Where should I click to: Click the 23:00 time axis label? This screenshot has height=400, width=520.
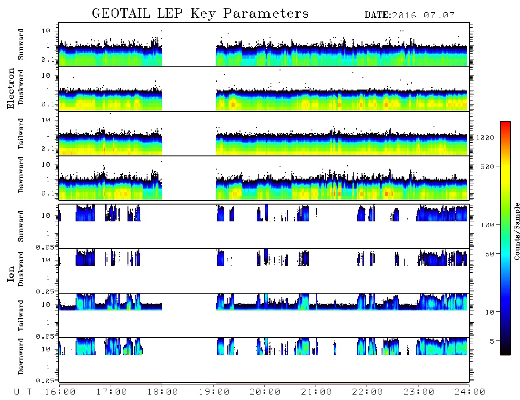click(419, 392)
